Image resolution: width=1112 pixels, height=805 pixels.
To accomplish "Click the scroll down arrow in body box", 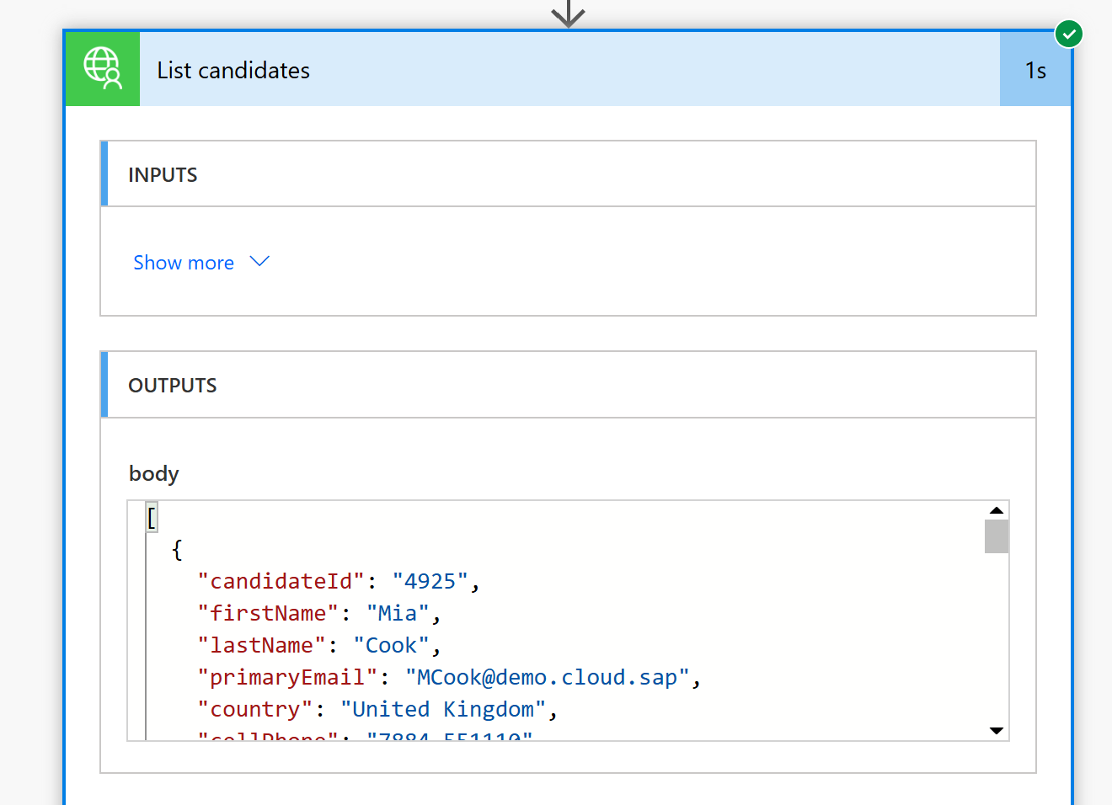I will click(x=997, y=730).
